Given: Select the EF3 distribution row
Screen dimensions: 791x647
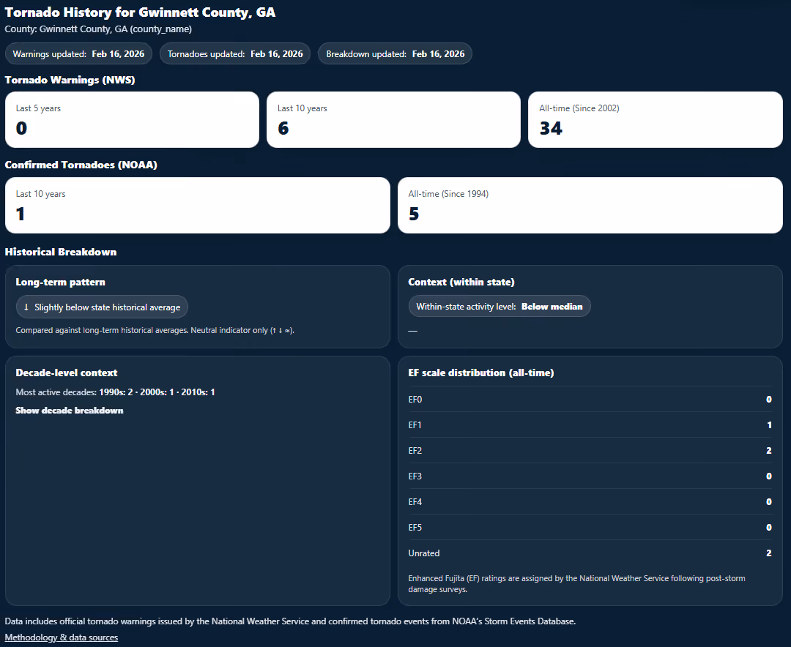Looking at the screenshot, I should pyautogui.click(x=590, y=476).
